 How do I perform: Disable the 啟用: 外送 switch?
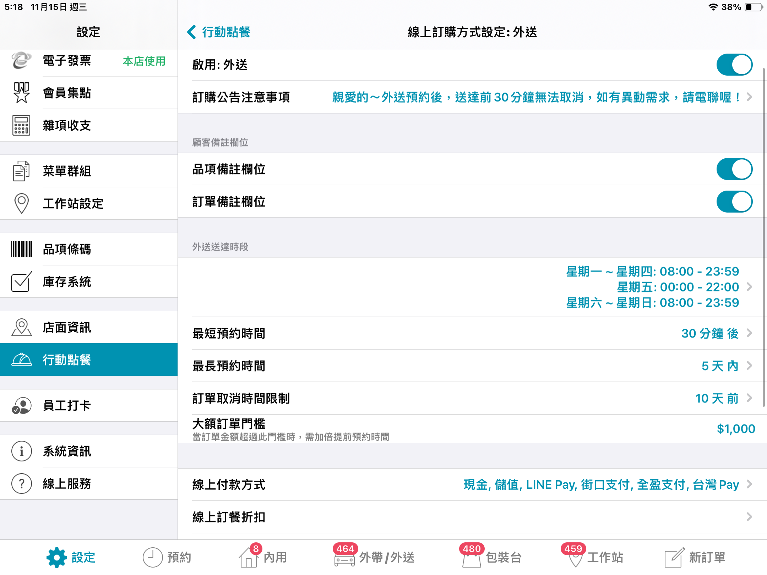(x=734, y=65)
